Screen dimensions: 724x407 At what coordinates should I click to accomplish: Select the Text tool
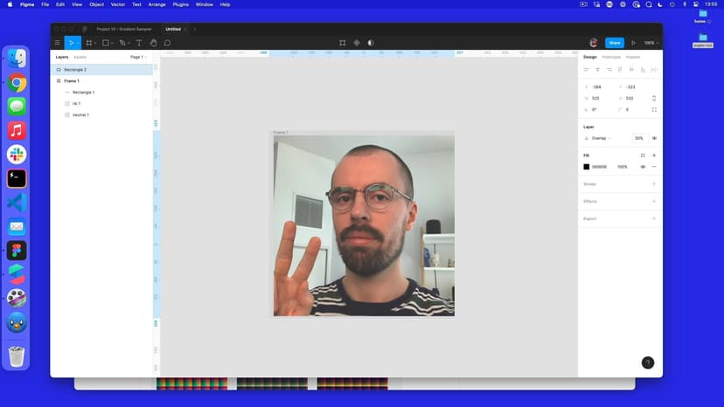point(139,43)
